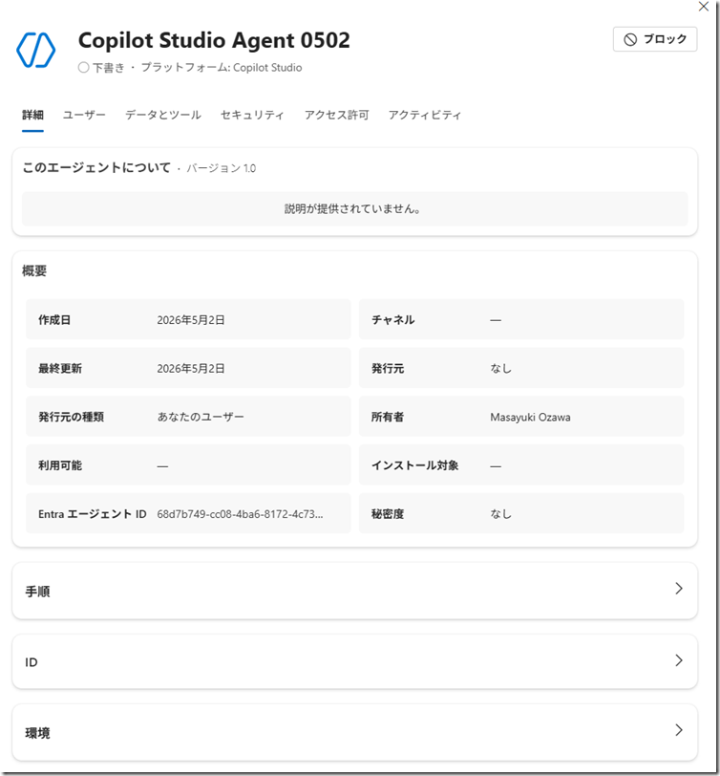This screenshot has height=776, width=720.
Task: Click the チャネル label
Action: [392, 320]
